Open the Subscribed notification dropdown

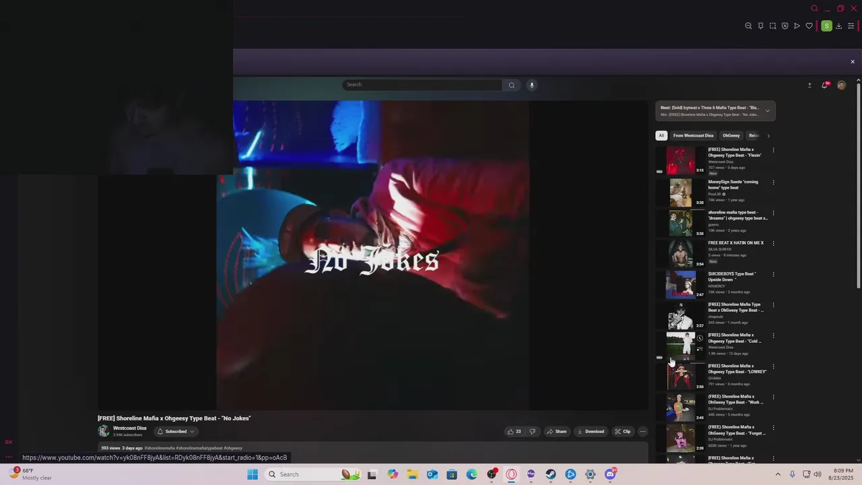point(176,432)
